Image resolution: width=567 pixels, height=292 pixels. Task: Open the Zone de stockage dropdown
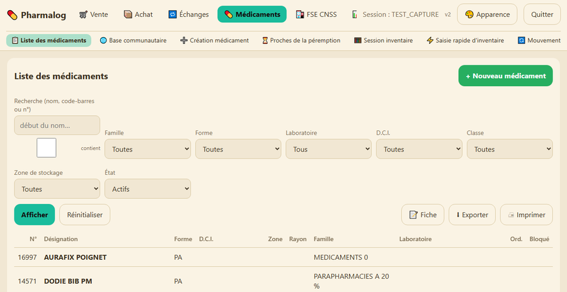pyautogui.click(x=57, y=189)
